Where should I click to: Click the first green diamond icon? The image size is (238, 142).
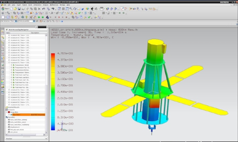[x=39, y=17]
